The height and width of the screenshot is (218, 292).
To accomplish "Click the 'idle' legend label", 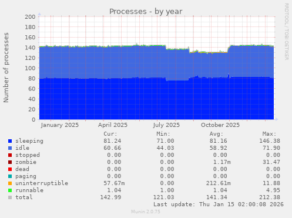I will (22, 148).
